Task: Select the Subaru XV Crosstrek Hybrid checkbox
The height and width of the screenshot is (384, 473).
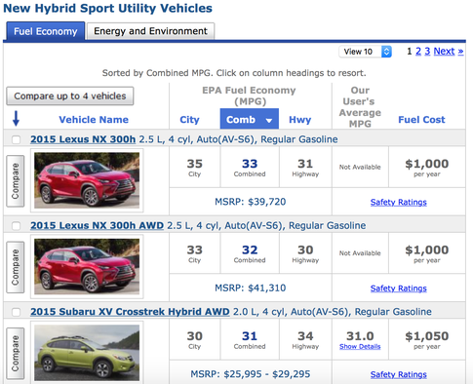Action: (x=16, y=312)
